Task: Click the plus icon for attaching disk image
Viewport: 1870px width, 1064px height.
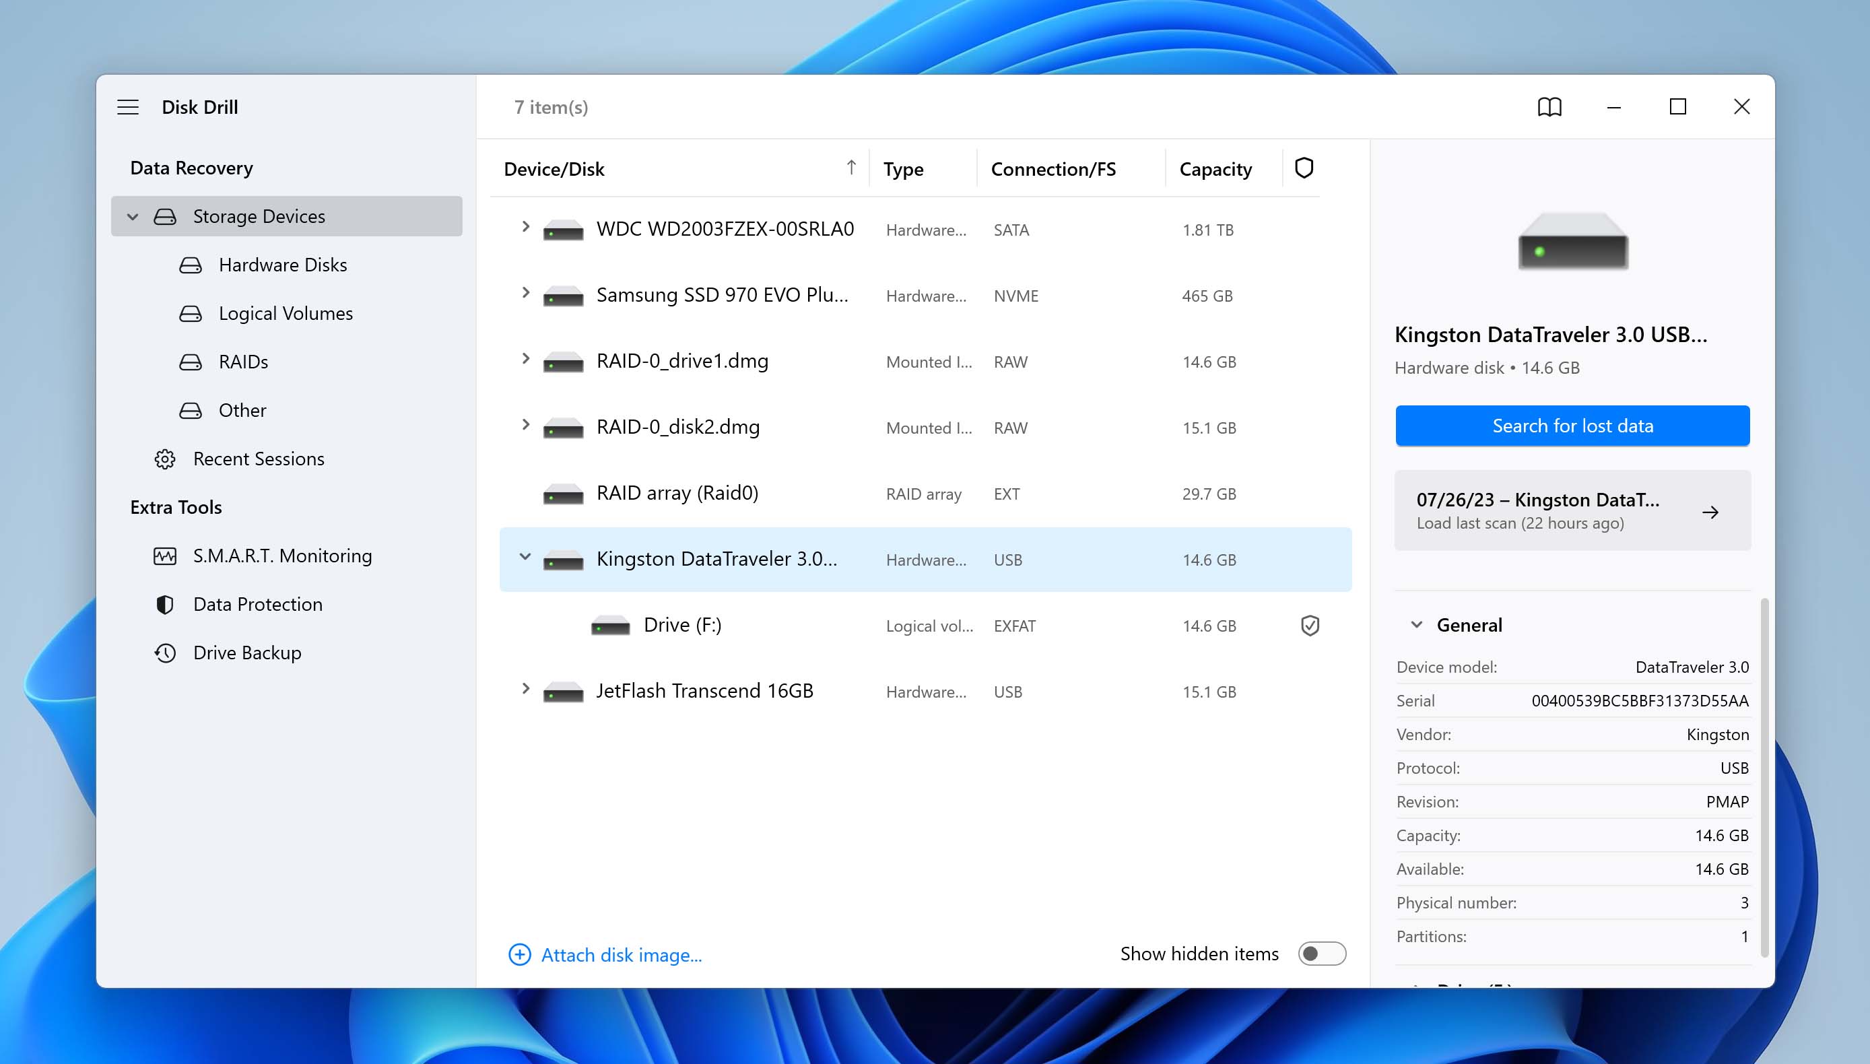Action: [520, 954]
